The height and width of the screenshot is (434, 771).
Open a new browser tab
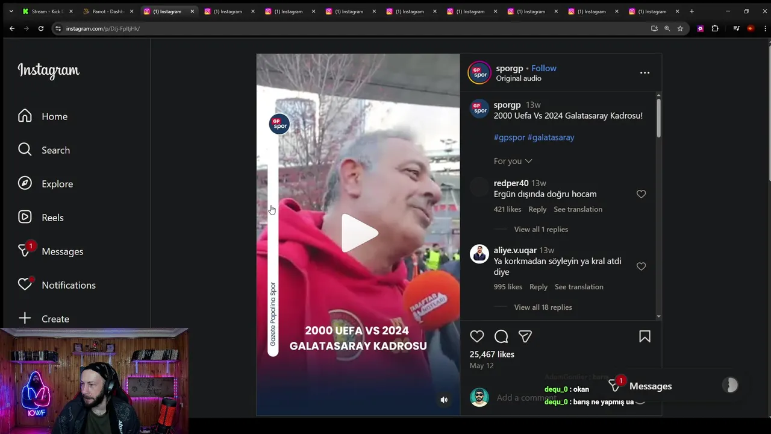pos(691,11)
